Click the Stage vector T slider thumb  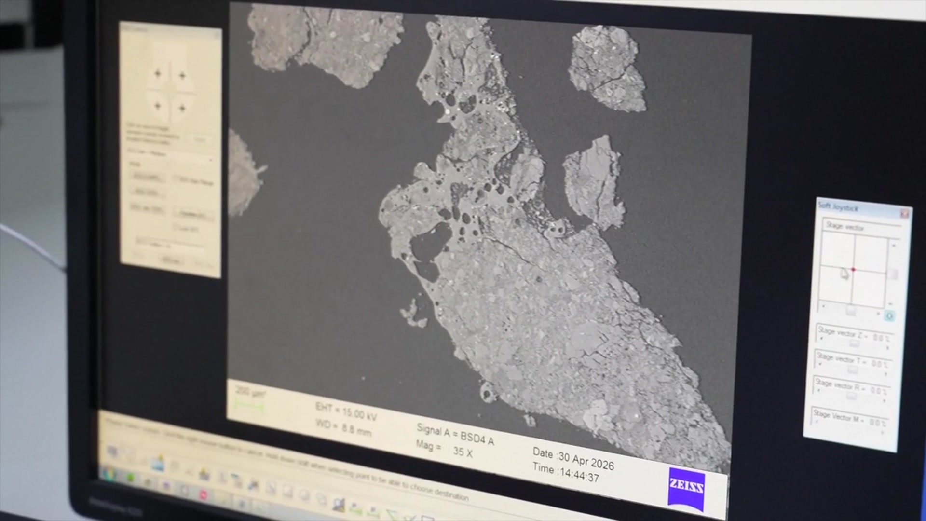pyautogui.click(x=852, y=370)
